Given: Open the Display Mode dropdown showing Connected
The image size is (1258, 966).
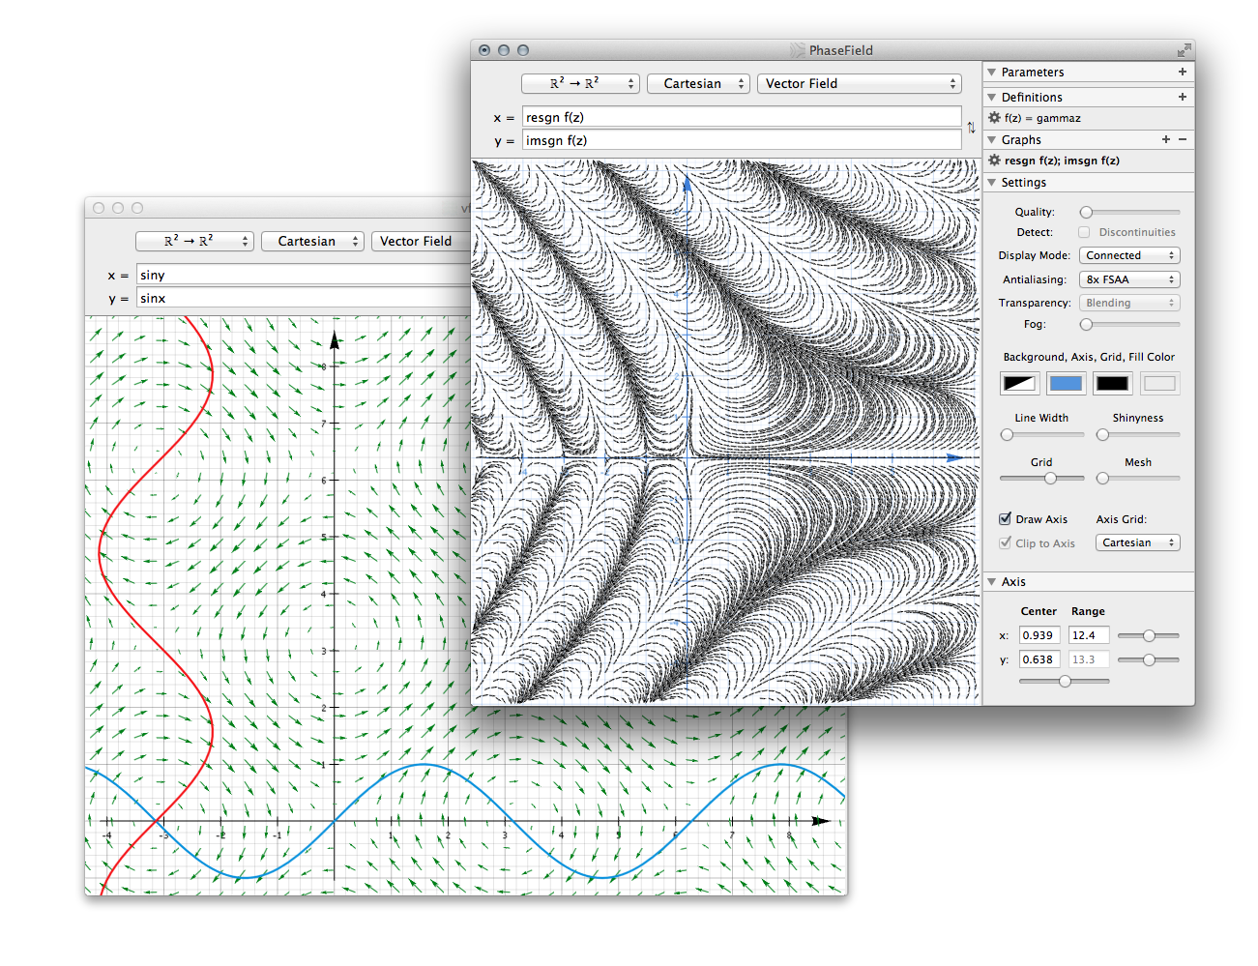Looking at the screenshot, I should [x=1129, y=256].
